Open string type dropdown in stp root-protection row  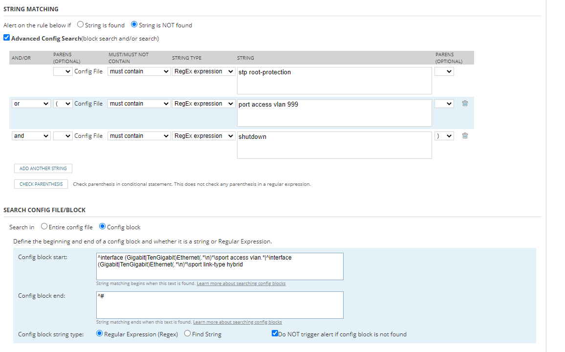click(x=204, y=71)
